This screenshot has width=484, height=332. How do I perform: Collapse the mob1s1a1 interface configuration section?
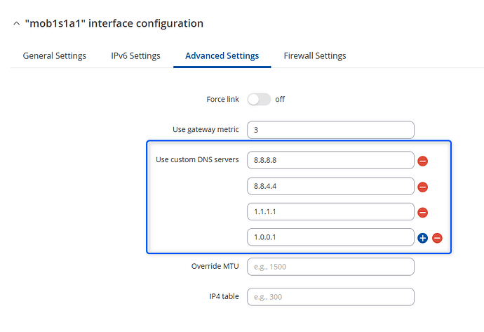pyautogui.click(x=17, y=23)
